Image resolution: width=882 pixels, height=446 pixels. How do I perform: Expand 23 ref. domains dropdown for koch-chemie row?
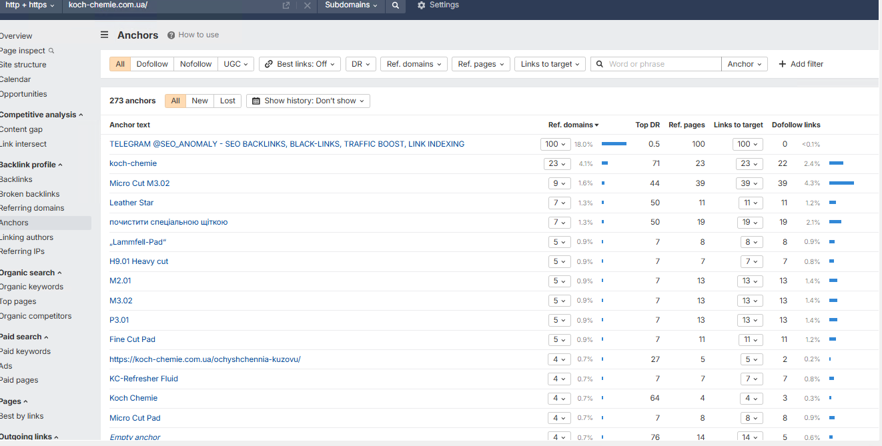point(557,163)
